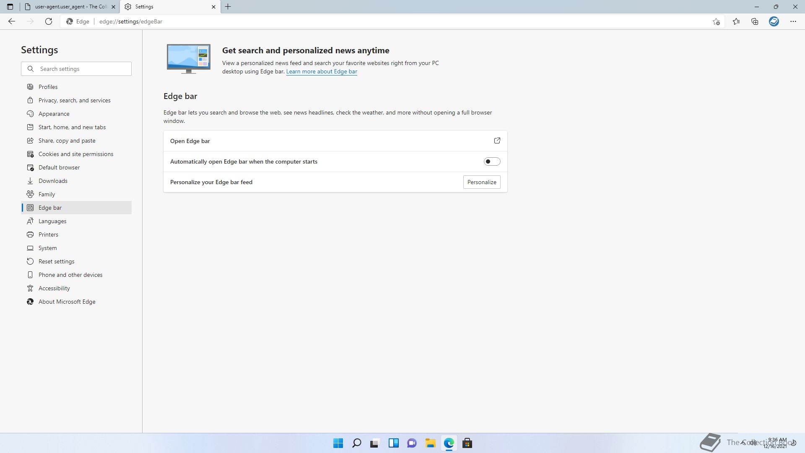Close the Settings tab
Screen dimensions: 805x453
pos(213,7)
